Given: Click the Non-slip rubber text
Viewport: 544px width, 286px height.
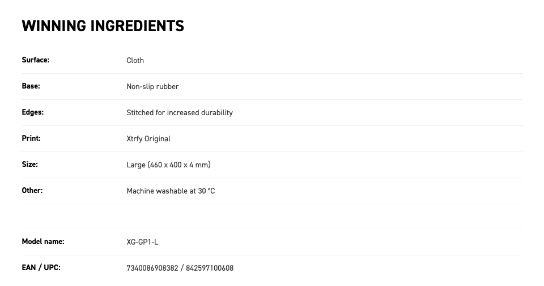Looking at the screenshot, I should [152, 86].
